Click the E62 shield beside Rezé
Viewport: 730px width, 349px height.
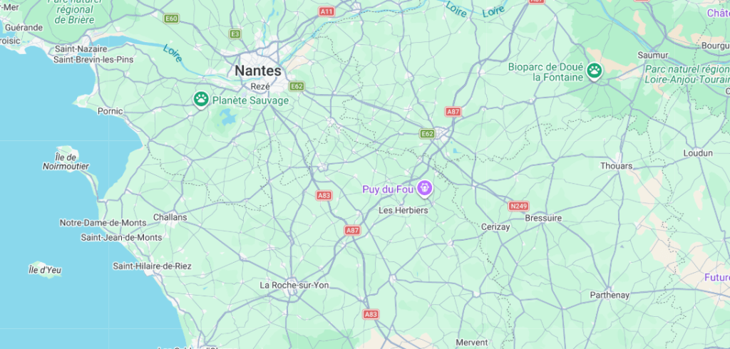[x=297, y=86]
